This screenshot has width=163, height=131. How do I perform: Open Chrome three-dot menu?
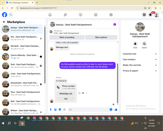160,8
